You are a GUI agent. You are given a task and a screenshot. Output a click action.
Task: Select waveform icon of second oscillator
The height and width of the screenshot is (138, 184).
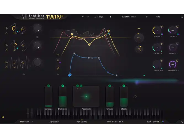pyautogui.click(x=6, y=45)
